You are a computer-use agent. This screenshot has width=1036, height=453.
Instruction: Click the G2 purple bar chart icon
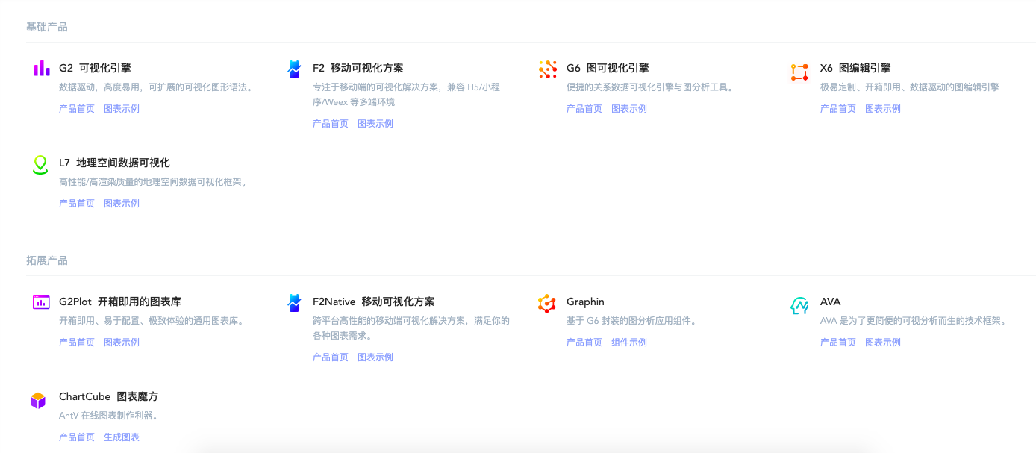[41, 69]
